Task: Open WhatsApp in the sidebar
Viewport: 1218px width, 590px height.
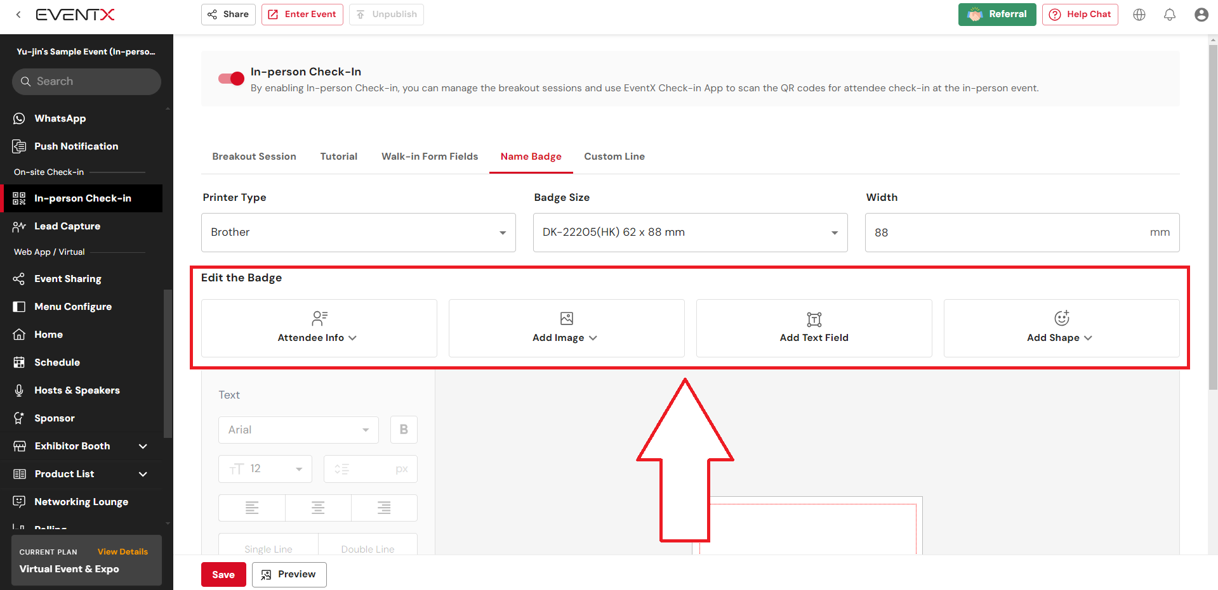Action: 60,119
